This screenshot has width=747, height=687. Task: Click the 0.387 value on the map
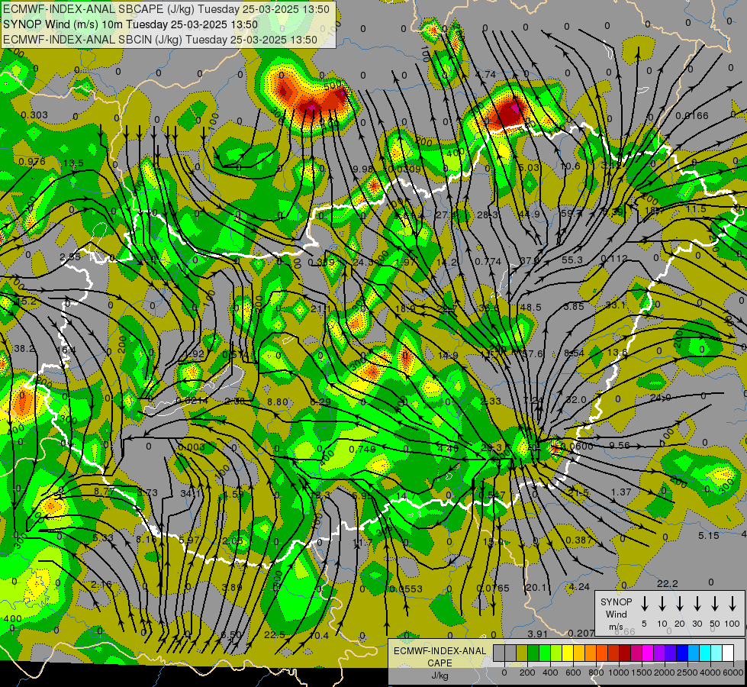click(579, 540)
